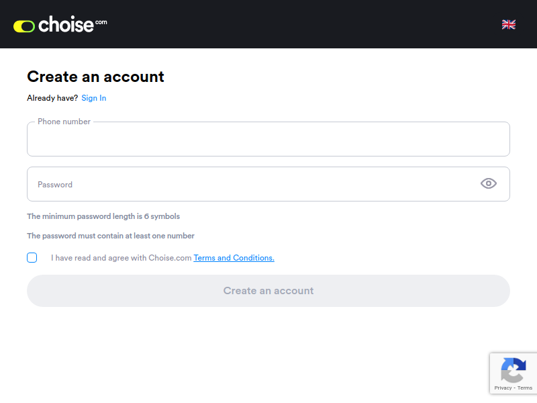Click the "I have read and agree" label
Screen dimensions: 537x403
tap(121, 258)
